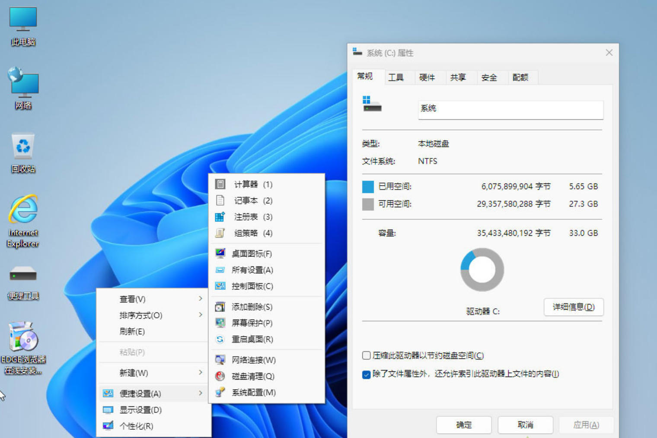Confirm changes with the 确定 button
657x438 pixels.
(x=464, y=425)
